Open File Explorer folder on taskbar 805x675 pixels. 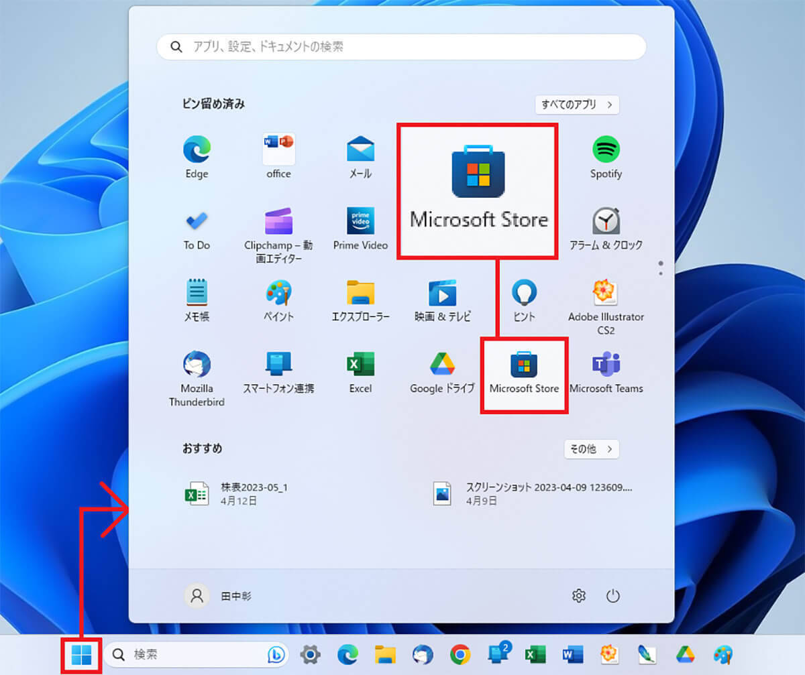[x=384, y=654]
